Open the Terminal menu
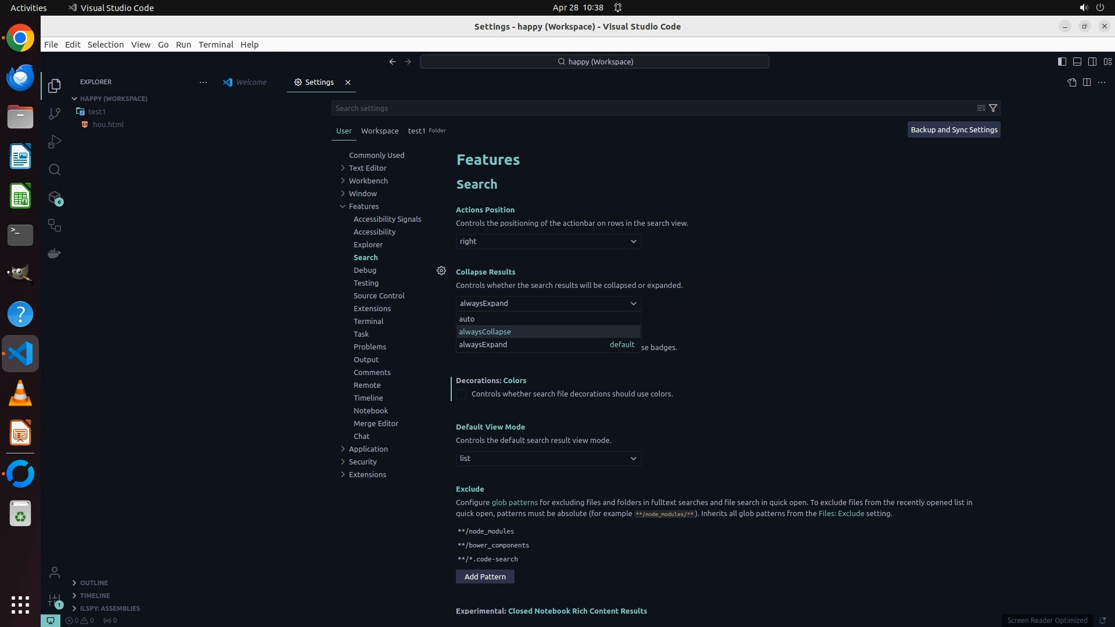Viewport: 1115px width, 627px height. click(215, 45)
